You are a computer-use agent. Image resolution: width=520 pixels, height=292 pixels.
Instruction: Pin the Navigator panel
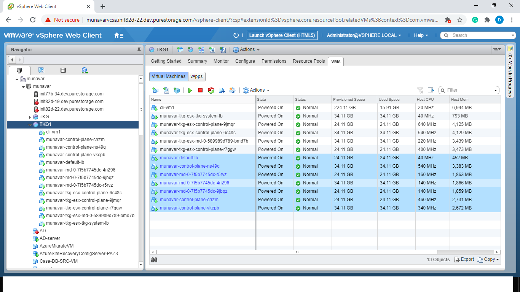139,50
